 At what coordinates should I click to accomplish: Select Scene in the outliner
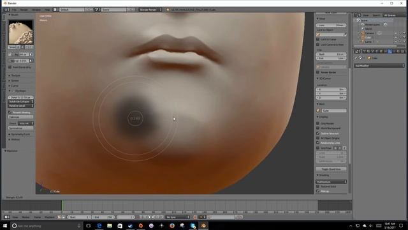(364, 20)
